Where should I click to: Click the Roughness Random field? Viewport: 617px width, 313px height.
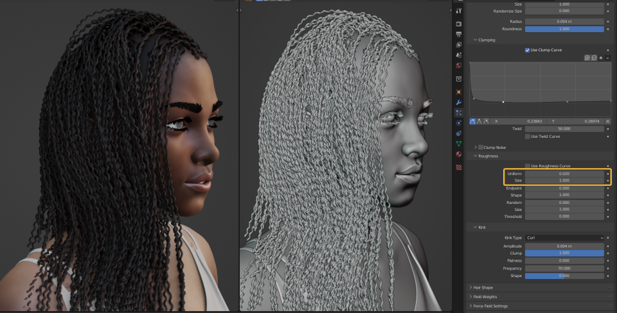pos(564,203)
